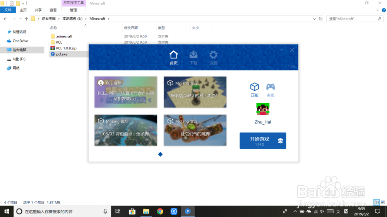Screen dimensions: 387x217
Task: Open the 文件 menu in Explorer
Action: coord(8,10)
